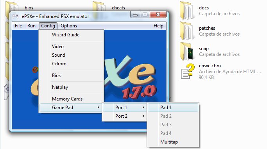Open the Bios configuration entry
267x149 pixels.
tap(72, 75)
